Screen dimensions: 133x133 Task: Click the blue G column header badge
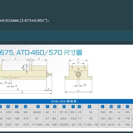55,107
